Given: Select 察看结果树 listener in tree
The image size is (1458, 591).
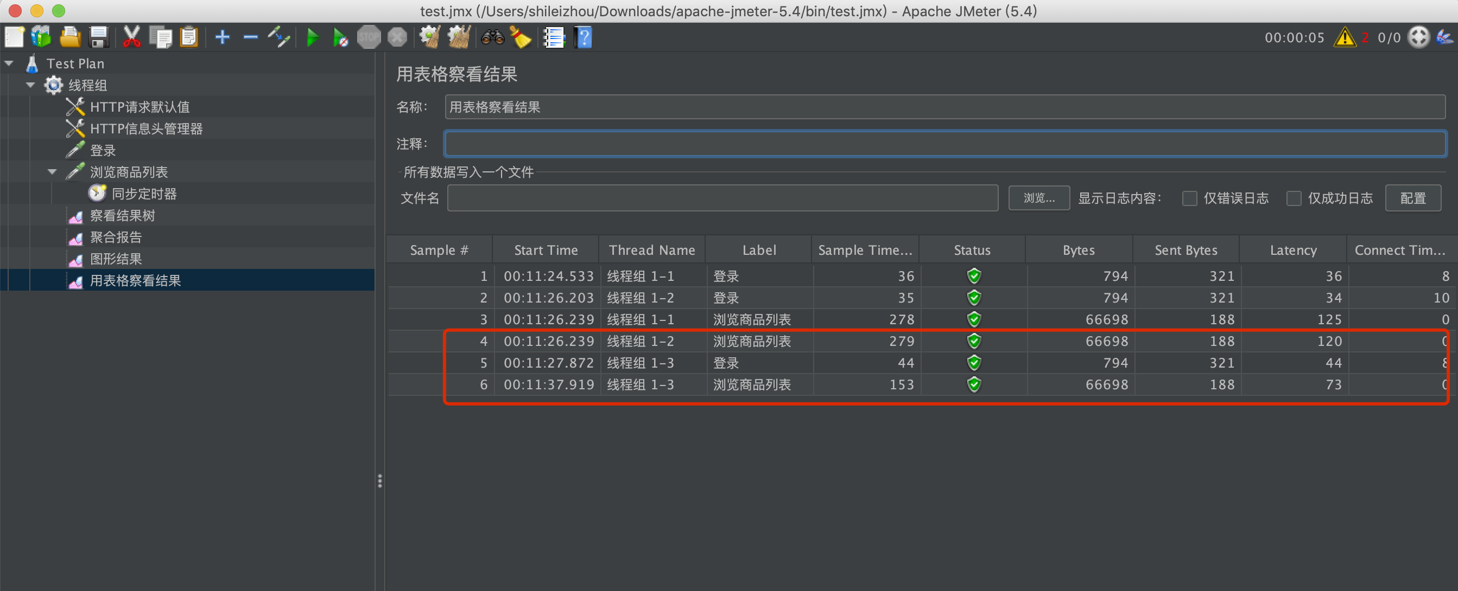Looking at the screenshot, I should point(122,215).
